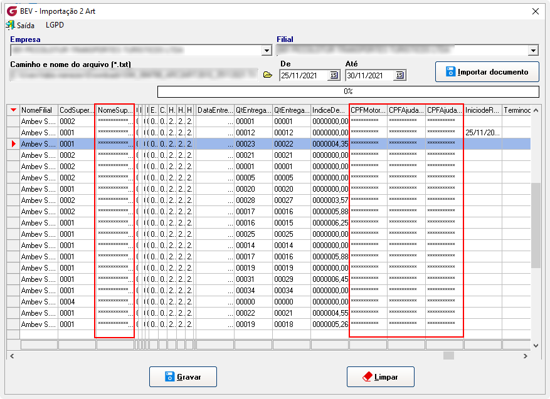Open calendar picker for De date
The width and height of the screenshot is (550, 399).
click(334, 75)
